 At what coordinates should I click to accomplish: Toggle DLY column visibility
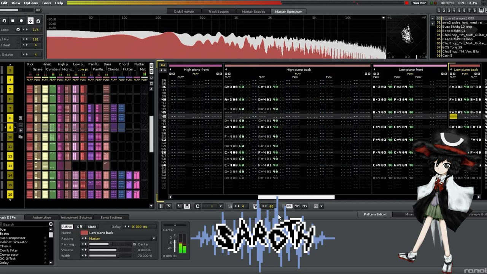click(x=305, y=206)
